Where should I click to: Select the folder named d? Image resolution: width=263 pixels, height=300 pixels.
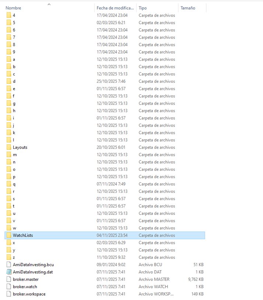14,81
